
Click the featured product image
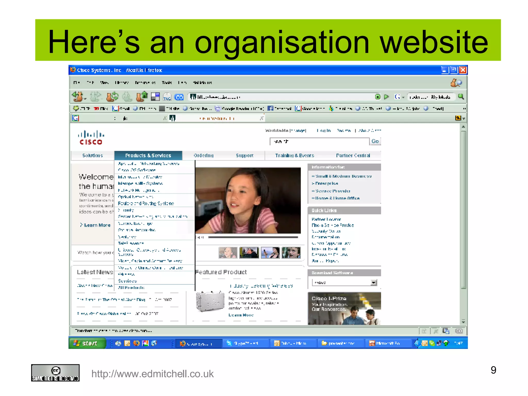pos(210,301)
